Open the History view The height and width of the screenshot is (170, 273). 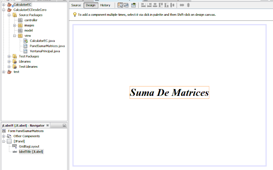coord(105,5)
